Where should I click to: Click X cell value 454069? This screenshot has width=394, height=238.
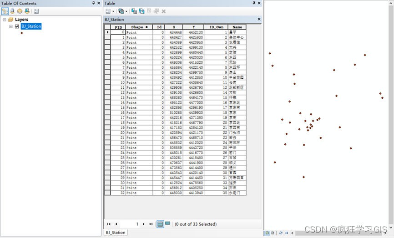174,42
